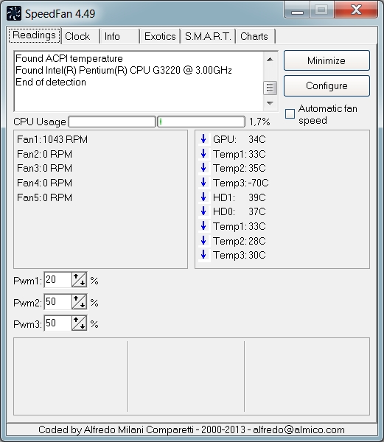This screenshot has width=384, height=442.
Task: Click the first CPU Usage bar
Action: pos(112,122)
